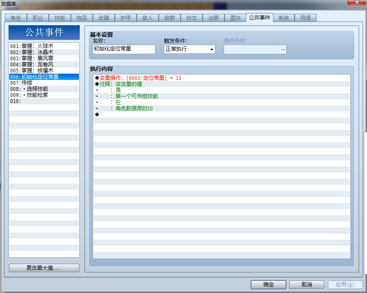Switch to the 角色 tab
The height and width of the screenshot is (293, 367).
[16, 18]
